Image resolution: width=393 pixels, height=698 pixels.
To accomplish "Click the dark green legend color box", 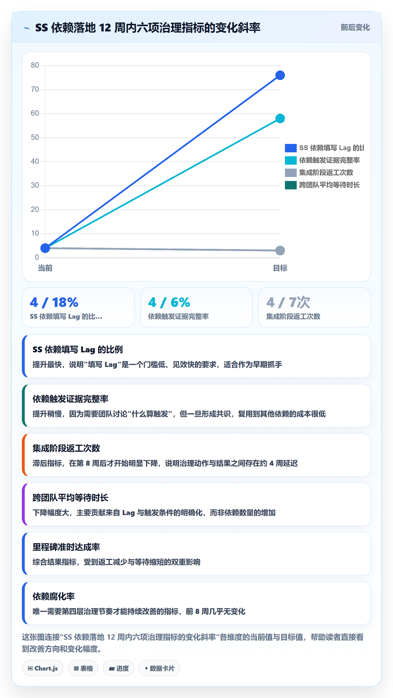I will point(291,185).
